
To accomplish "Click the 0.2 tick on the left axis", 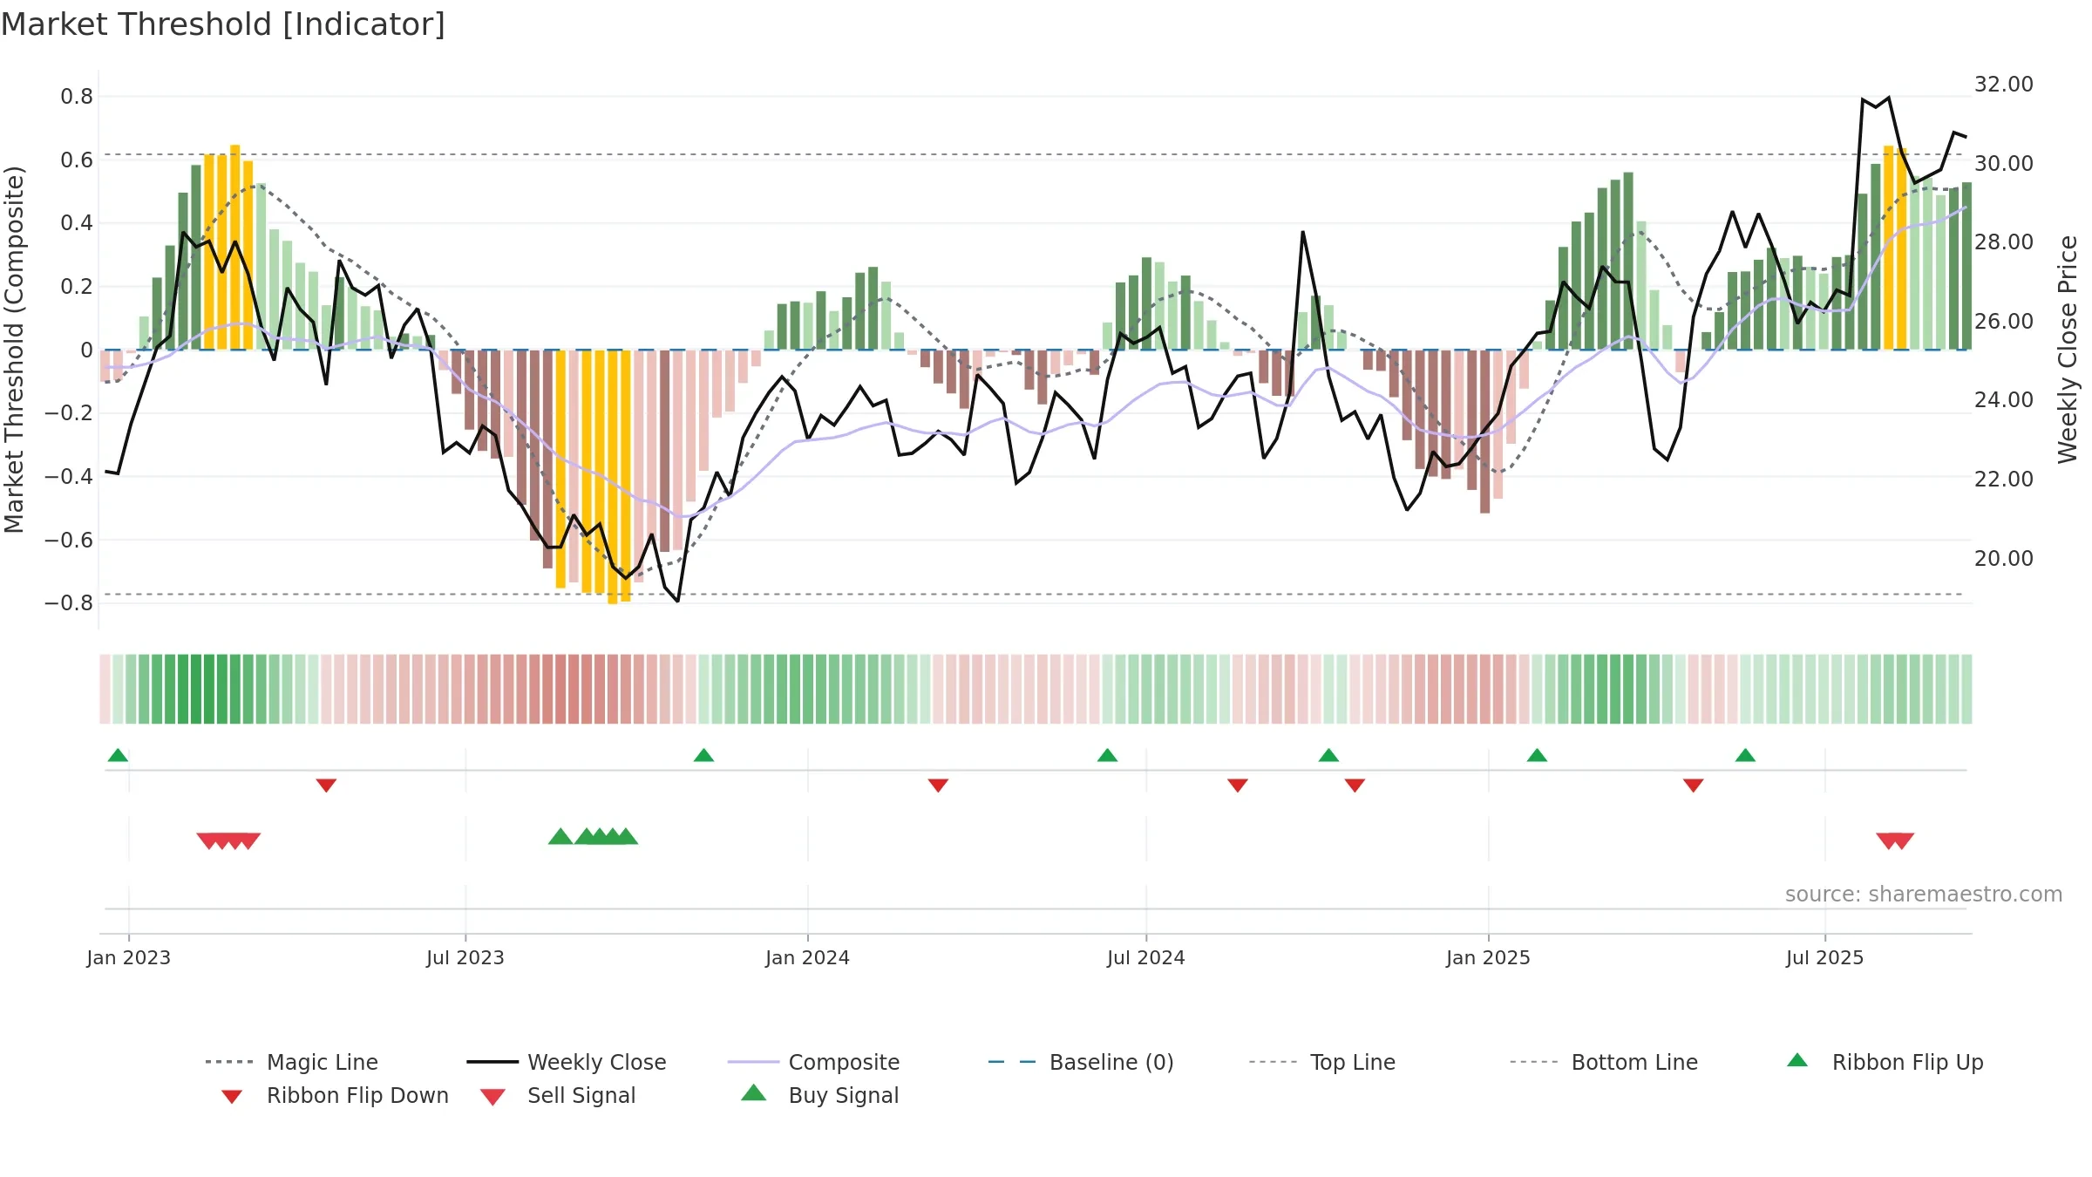I will coord(77,286).
